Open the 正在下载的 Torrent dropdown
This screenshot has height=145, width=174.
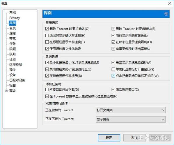tap(131, 119)
